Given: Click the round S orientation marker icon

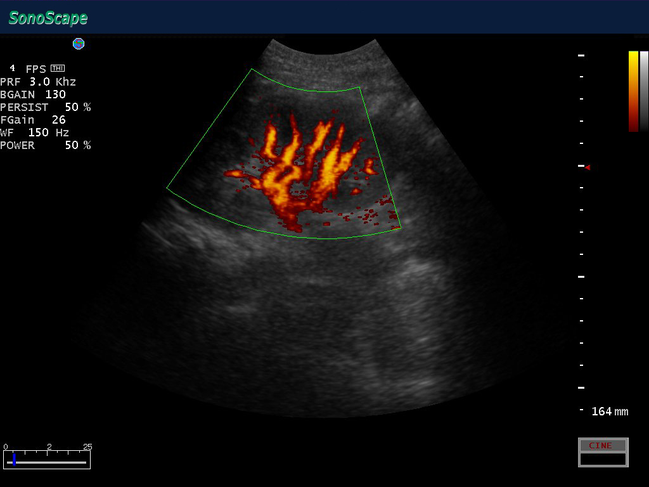Looking at the screenshot, I should click(79, 44).
